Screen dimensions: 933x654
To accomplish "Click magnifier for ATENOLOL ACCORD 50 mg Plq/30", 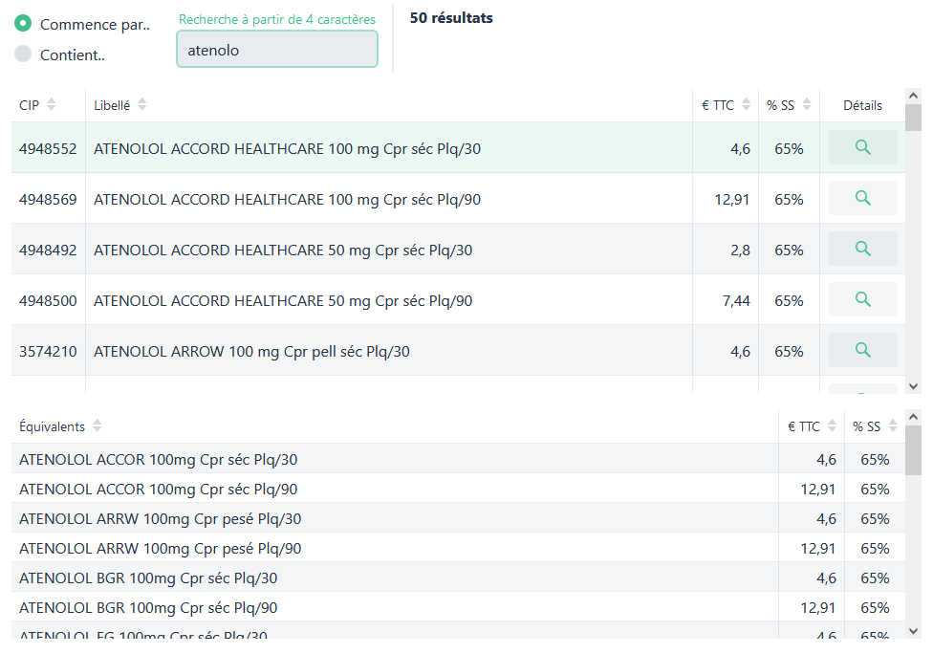I will pyautogui.click(x=862, y=249).
